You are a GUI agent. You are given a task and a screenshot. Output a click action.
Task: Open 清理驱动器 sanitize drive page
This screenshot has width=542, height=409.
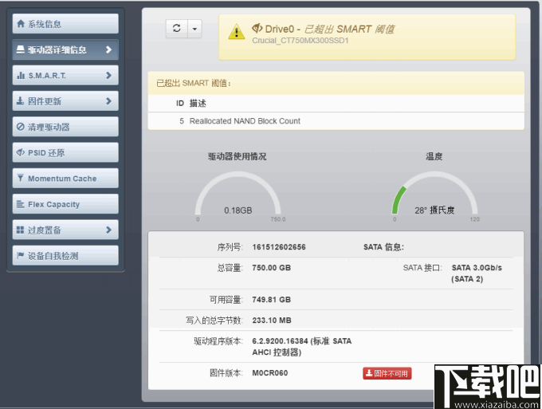click(x=65, y=127)
